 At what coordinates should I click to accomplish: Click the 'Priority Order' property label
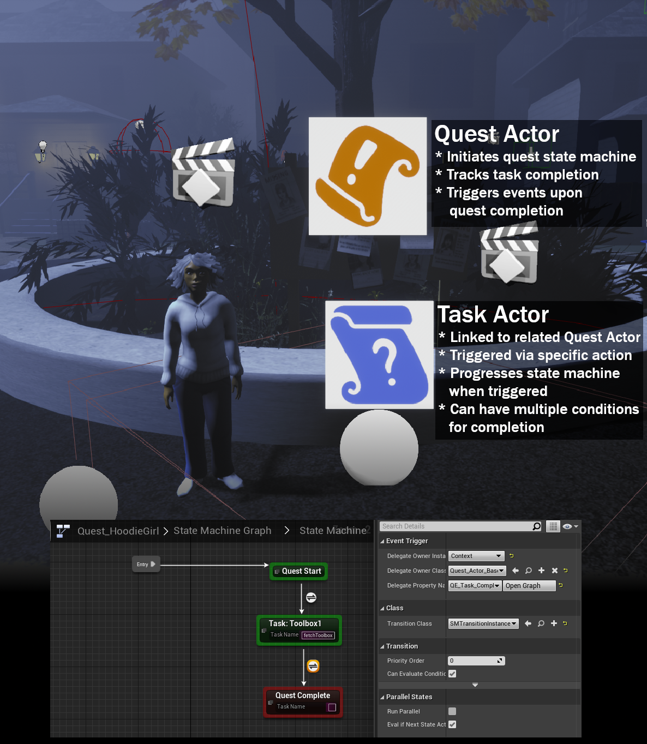pyautogui.click(x=405, y=661)
